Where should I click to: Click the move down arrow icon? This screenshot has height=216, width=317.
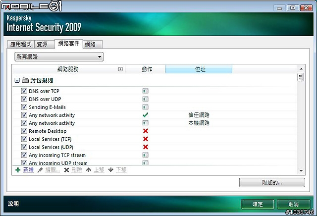(110, 170)
